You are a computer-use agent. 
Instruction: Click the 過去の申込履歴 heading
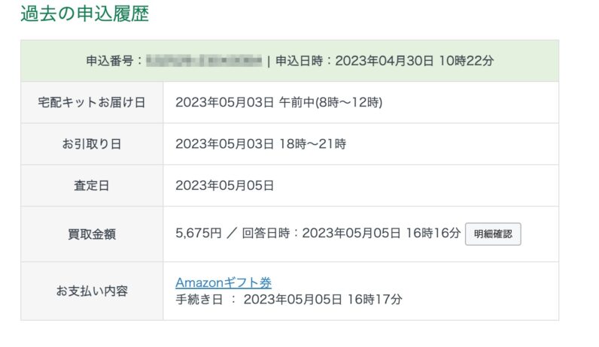85,14
